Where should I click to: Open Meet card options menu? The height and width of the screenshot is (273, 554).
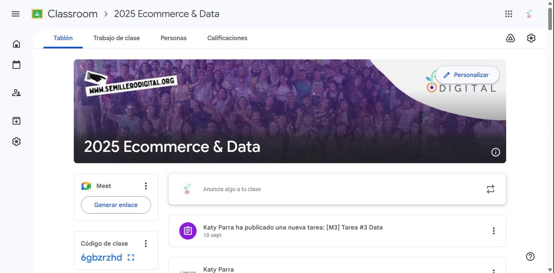point(146,186)
